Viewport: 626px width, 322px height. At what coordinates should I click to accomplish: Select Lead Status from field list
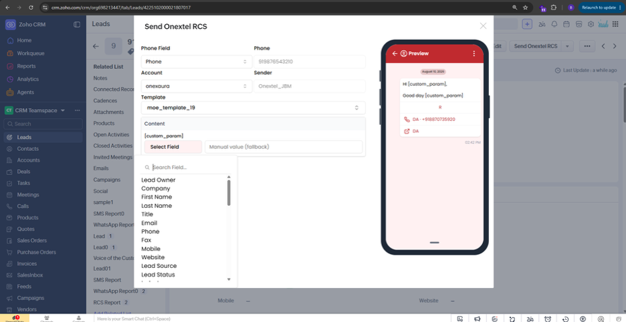pyautogui.click(x=158, y=275)
